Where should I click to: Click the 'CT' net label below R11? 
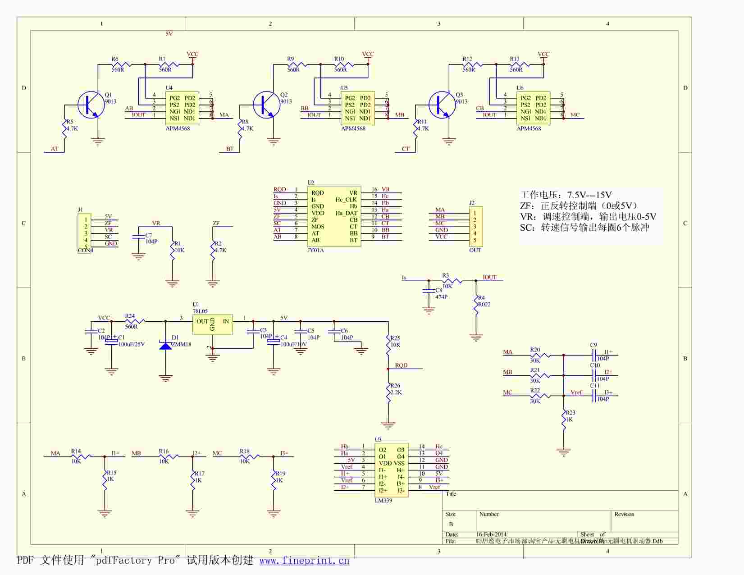pyautogui.click(x=406, y=149)
